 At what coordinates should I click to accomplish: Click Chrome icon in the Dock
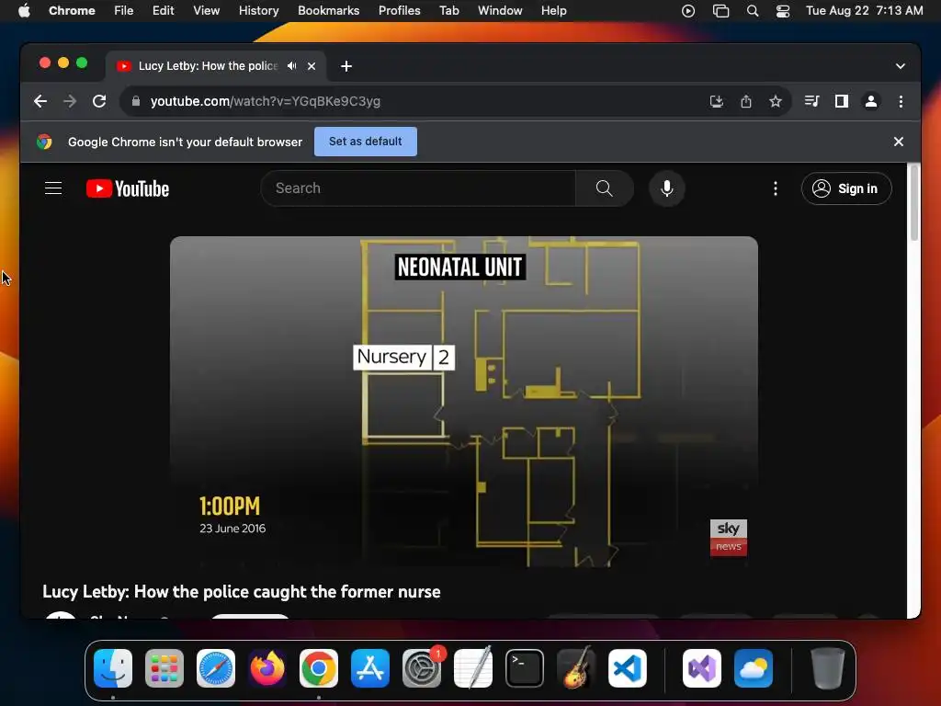pos(319,668)
